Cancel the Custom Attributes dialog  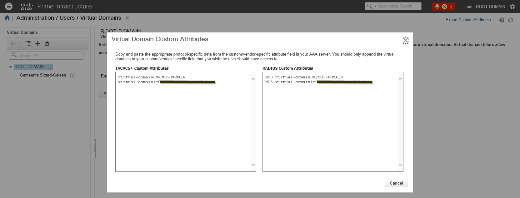click(396, 183)
